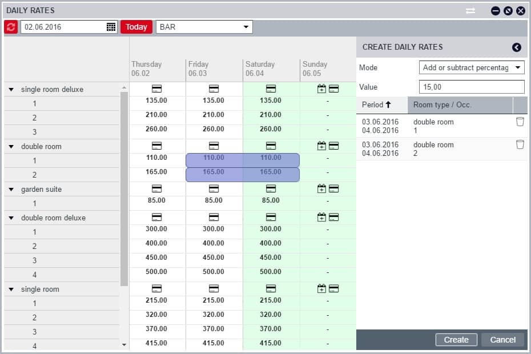Open the calendar date picker icon

click(x=111, y=27)
